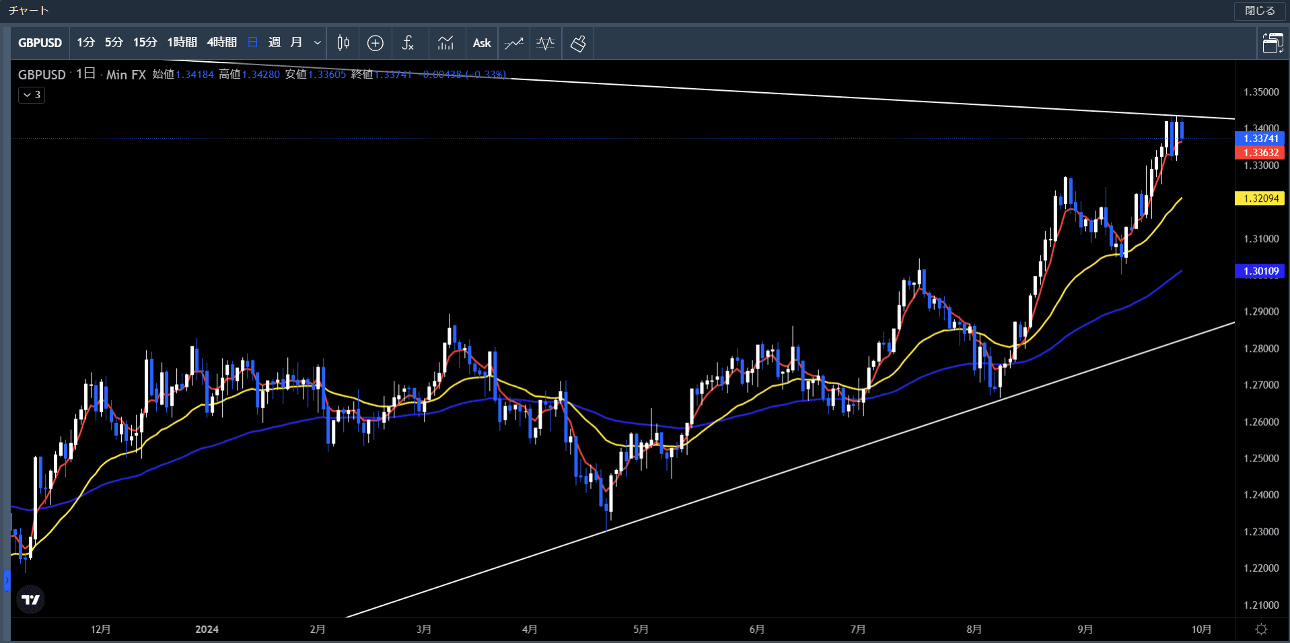Click the 3月 label on time axis
Screen dimensions: 1290x643
tap(423, 630)
